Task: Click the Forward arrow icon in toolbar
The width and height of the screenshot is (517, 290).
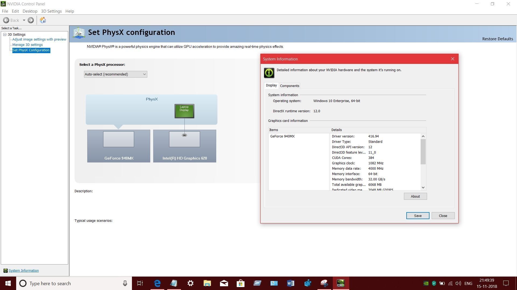Action: [x=31, y=20]
